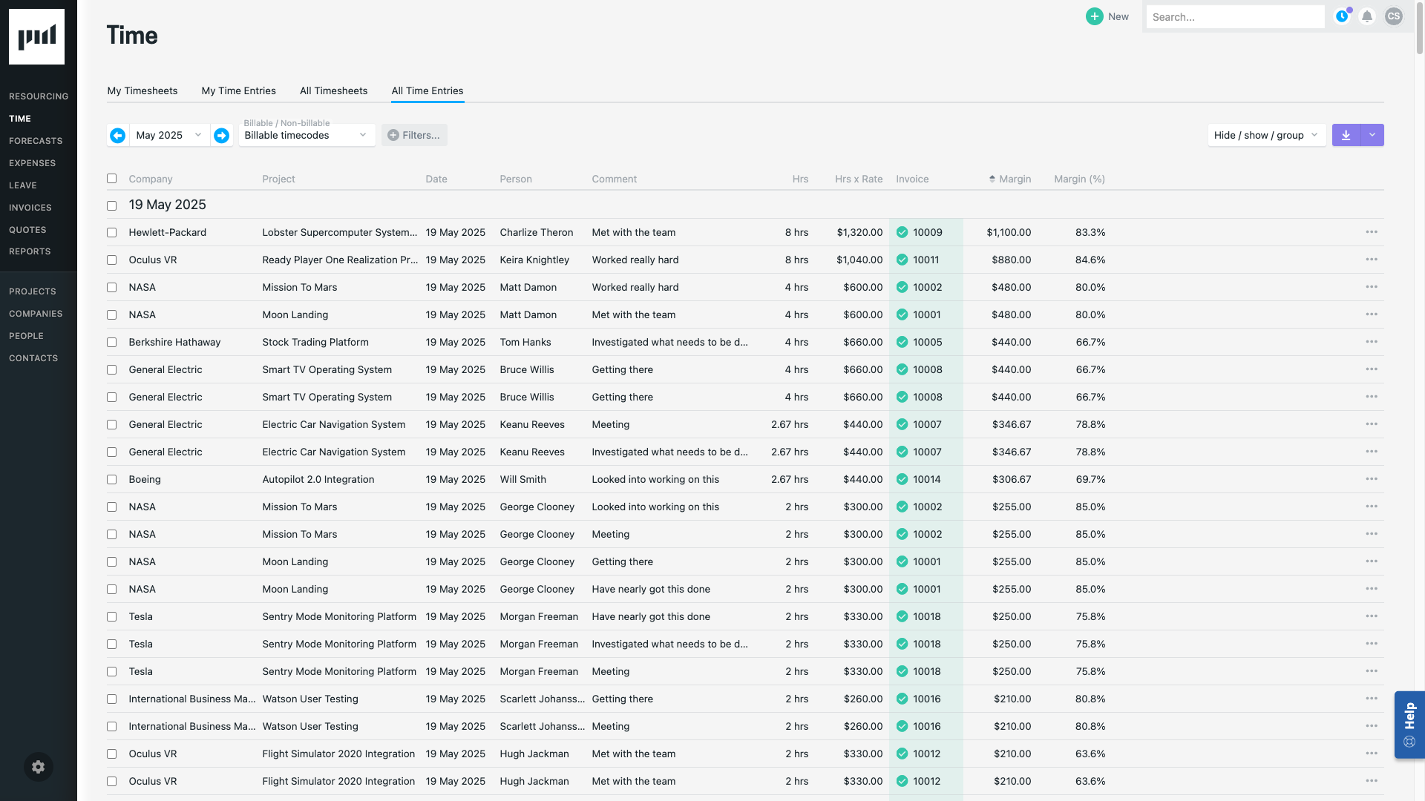
Task: Click the plus icon on Filters
Action: (393, 135)
